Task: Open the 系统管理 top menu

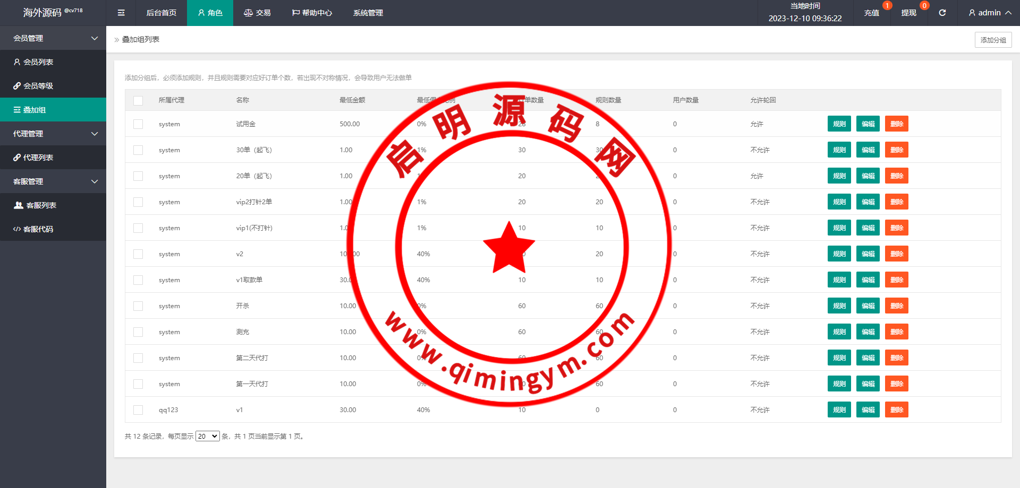Action: click(368, 13)
